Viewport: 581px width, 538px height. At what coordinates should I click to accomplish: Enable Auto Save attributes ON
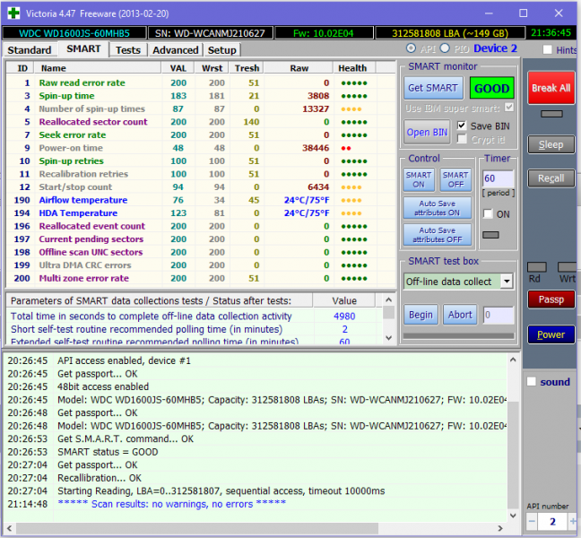[x=437, y=208]
